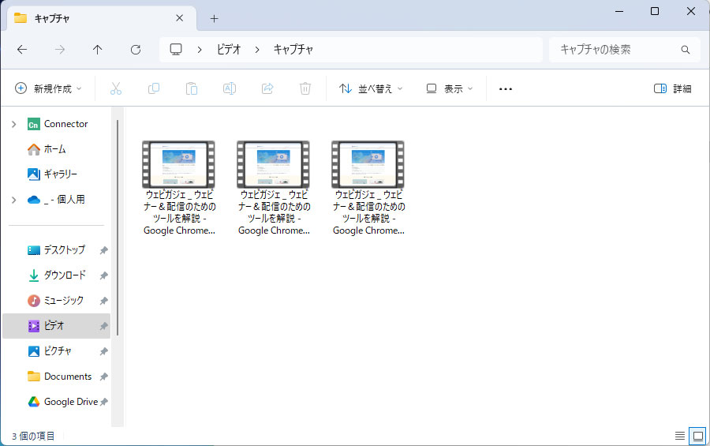Expand the 個人用 OneDrive node

[x=13, y=200]
